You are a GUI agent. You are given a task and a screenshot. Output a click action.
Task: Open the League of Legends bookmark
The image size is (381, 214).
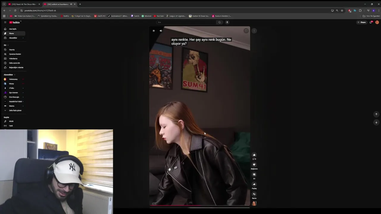pyautogui.click(x=176, y=16)
